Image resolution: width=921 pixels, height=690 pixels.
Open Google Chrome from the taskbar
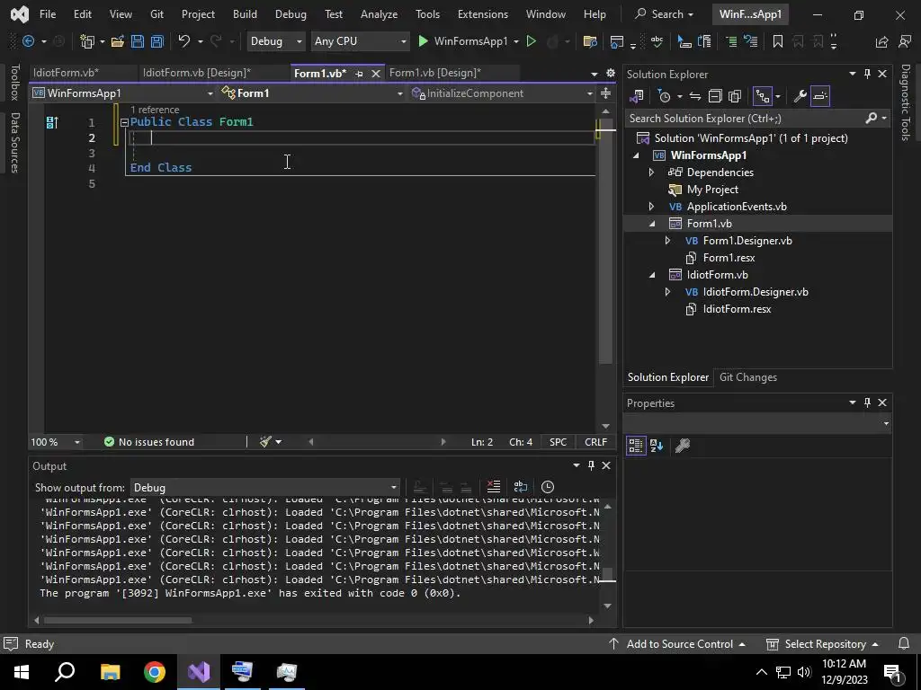coord(155,672)
